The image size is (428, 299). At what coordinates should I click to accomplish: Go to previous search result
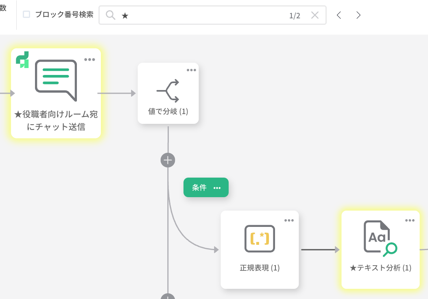tap(339, 15)
